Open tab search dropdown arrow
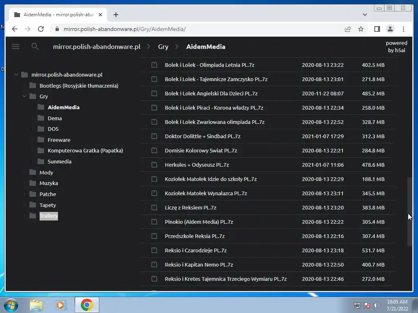This screenshot has width=418, height=313. tap(365, 15)
